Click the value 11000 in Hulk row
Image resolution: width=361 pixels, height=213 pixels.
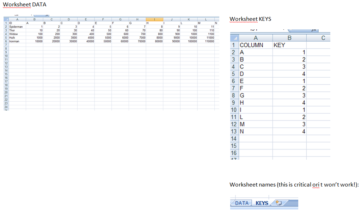pos(206,37)
